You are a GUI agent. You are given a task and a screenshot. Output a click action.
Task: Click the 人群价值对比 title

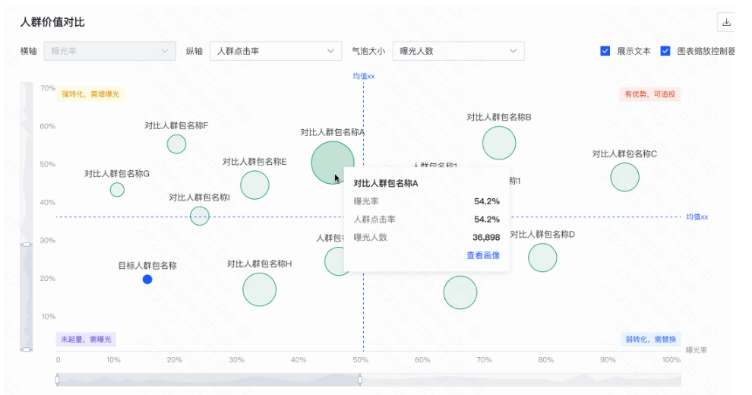pos(52,22)
